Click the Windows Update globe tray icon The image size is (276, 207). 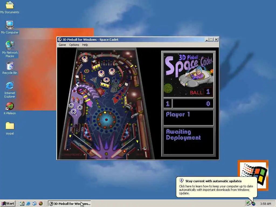pyautogui.click(x=253, y=204)
